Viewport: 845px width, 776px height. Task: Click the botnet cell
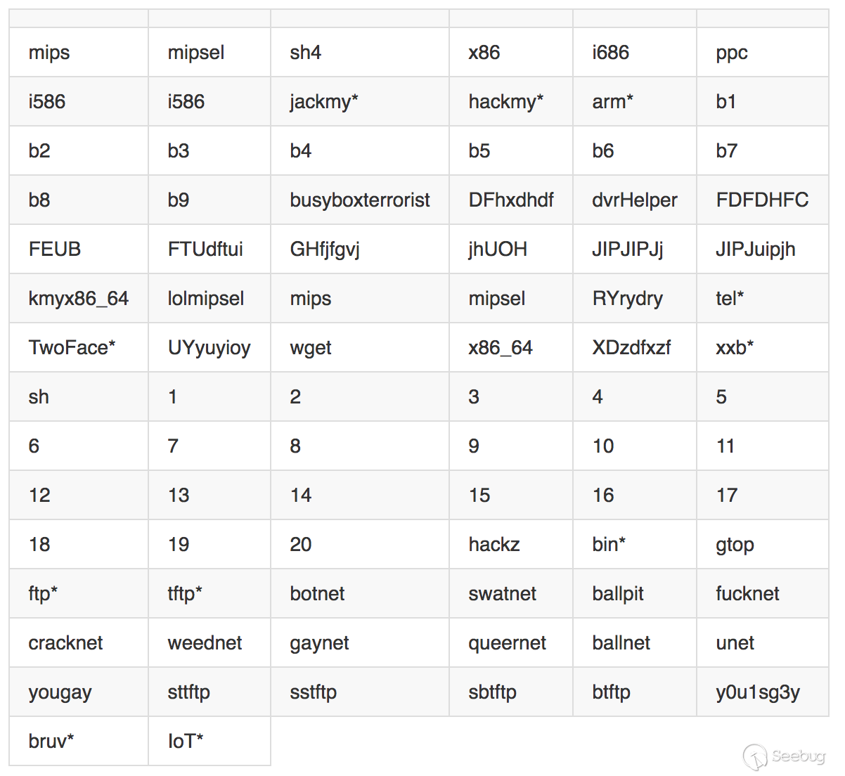pos(317,594)
